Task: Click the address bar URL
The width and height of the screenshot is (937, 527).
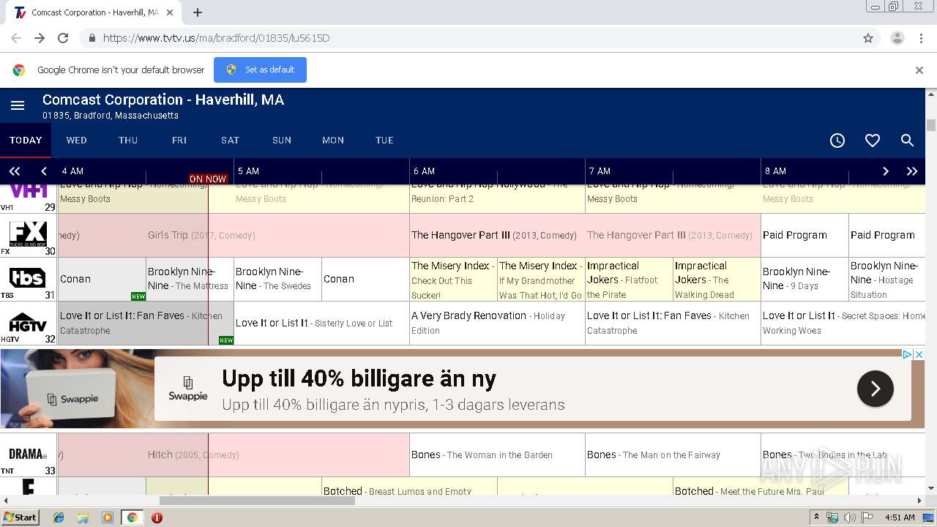Action: point(216,38)
